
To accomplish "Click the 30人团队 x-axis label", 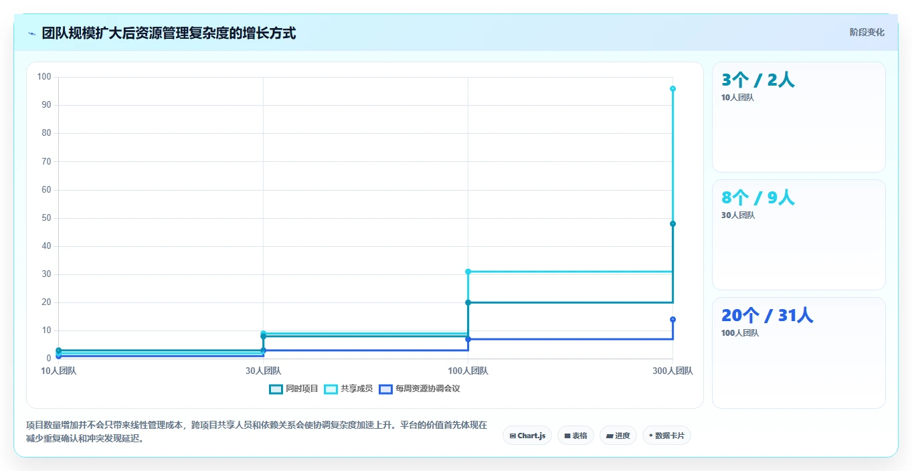I will click(x=263, y=371).
